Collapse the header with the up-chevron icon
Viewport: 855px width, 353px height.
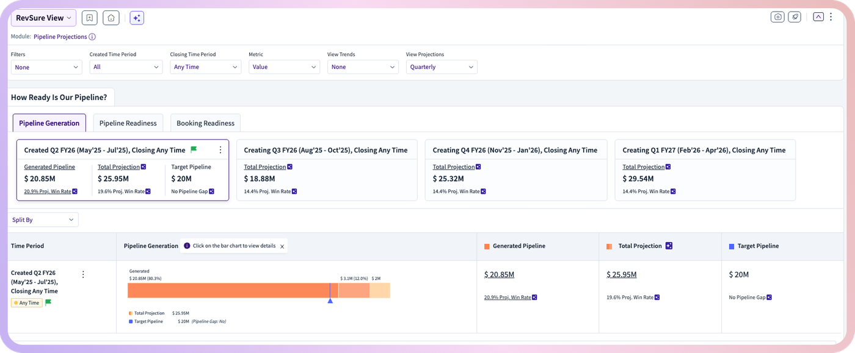coord(818,17)
